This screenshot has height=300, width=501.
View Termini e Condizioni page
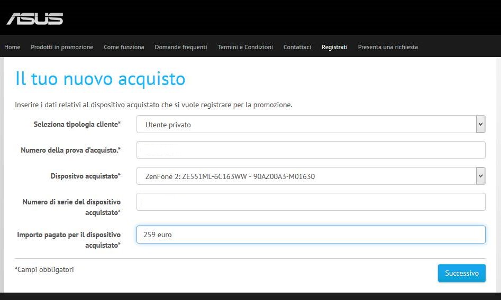[245, 47]
